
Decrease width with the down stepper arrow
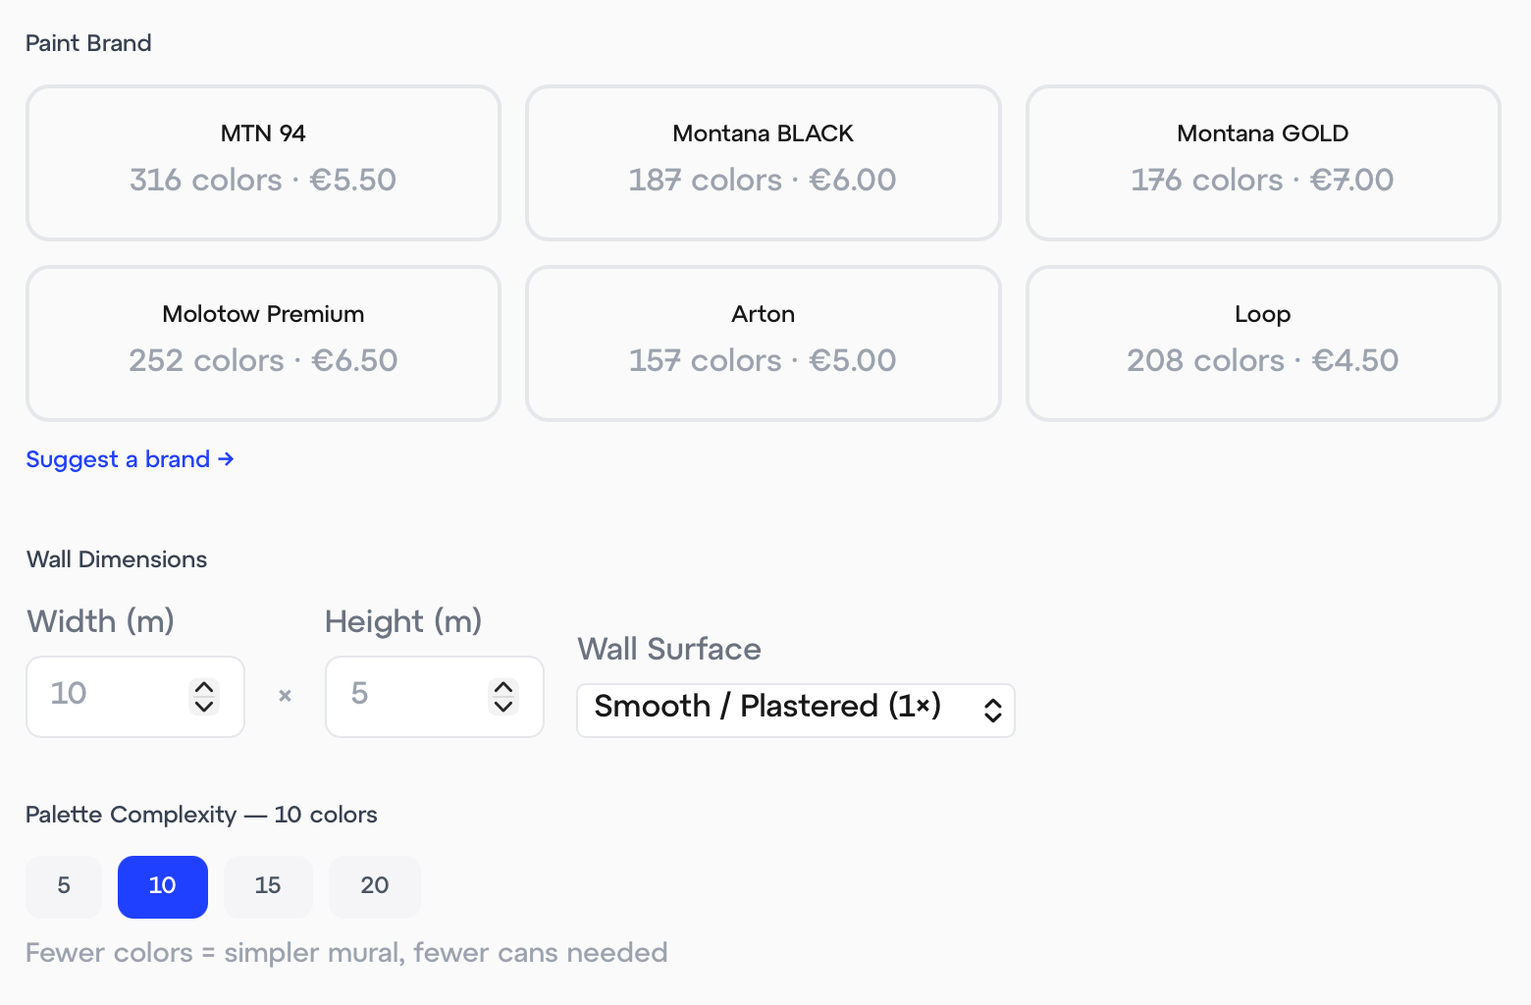tap(204, 706)
